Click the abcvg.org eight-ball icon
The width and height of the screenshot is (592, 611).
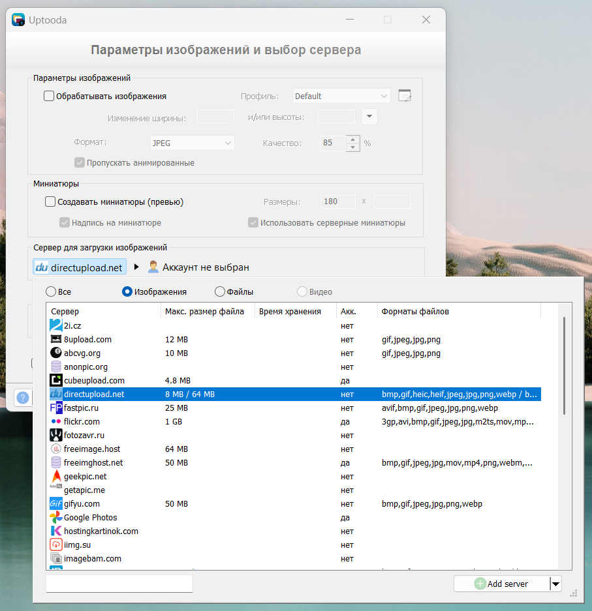pos(56,353)
